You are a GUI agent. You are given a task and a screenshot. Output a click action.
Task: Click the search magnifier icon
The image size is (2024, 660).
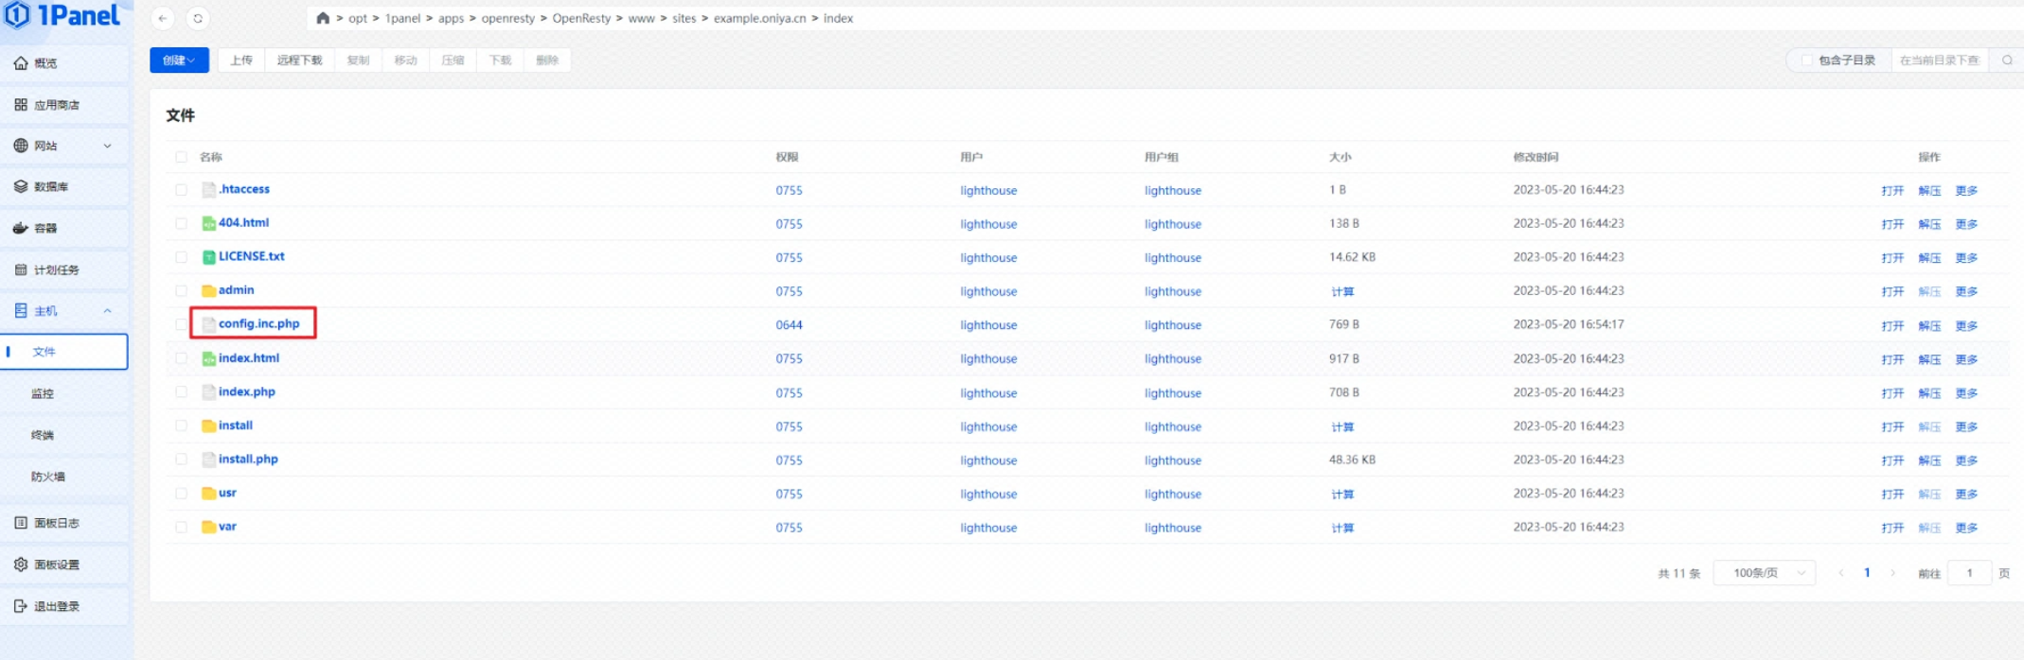2006,61
